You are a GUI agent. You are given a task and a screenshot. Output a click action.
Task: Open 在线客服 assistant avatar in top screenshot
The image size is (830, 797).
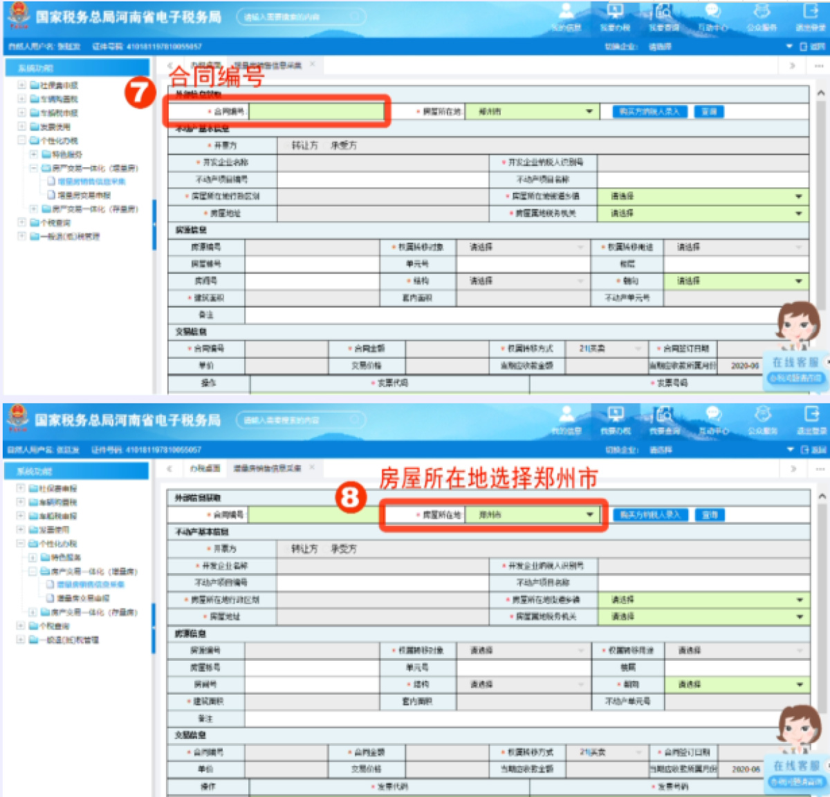pos(797,325)
